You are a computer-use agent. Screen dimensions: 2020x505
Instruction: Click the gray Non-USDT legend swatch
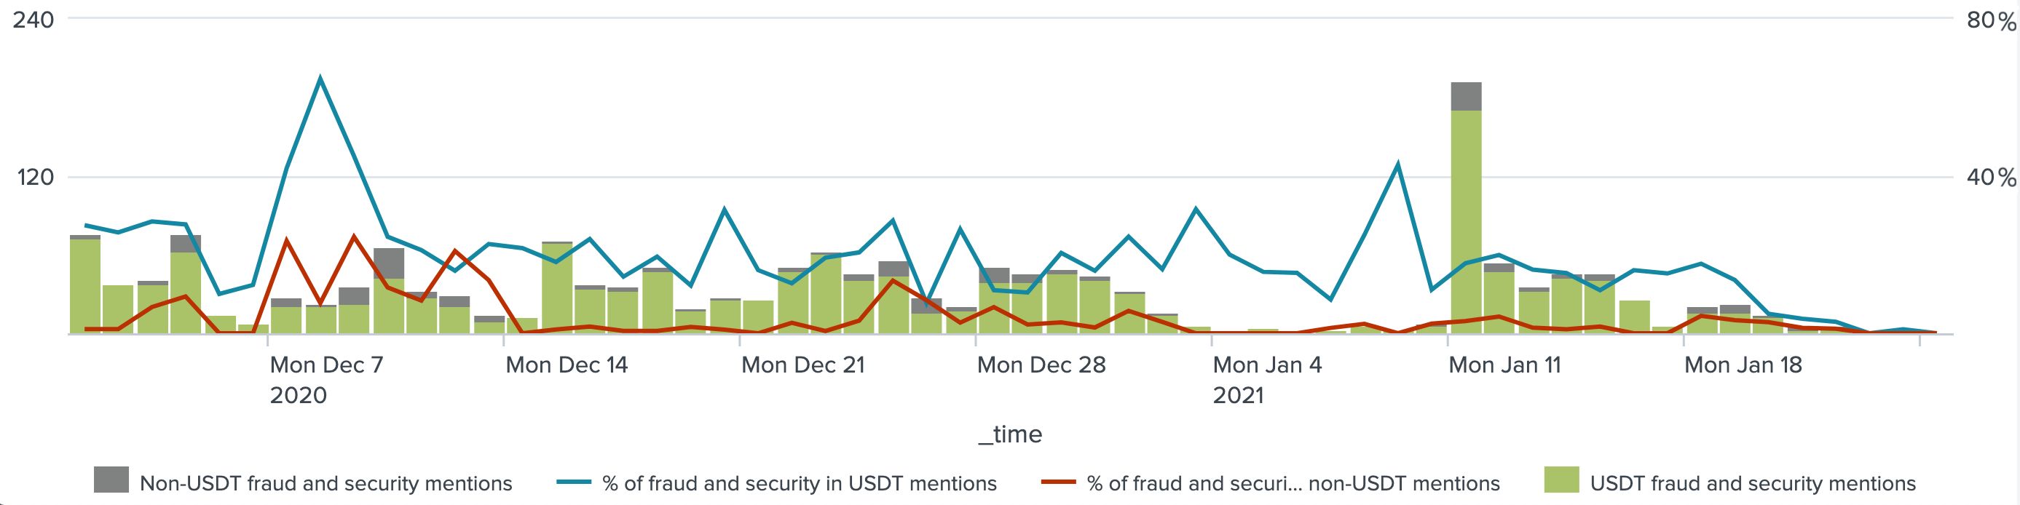(111, 479)
